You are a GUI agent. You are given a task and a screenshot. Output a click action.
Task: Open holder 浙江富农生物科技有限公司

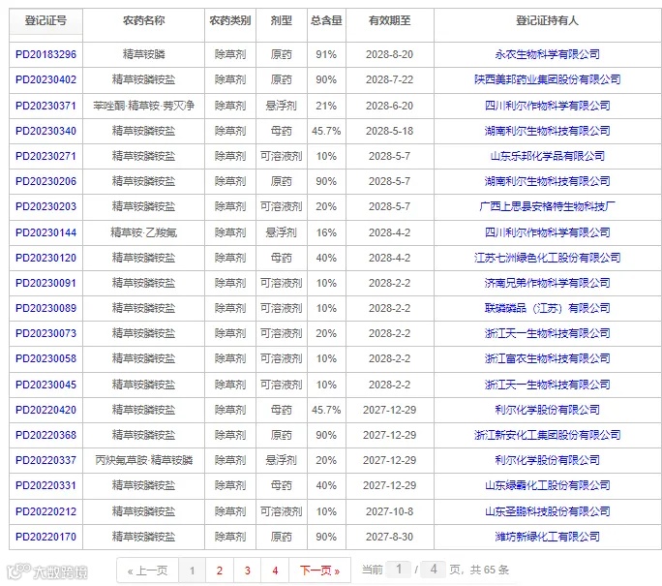[x=548, y=358]
